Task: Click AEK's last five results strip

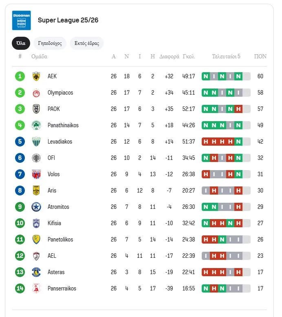Action: [x=226, y=76]
